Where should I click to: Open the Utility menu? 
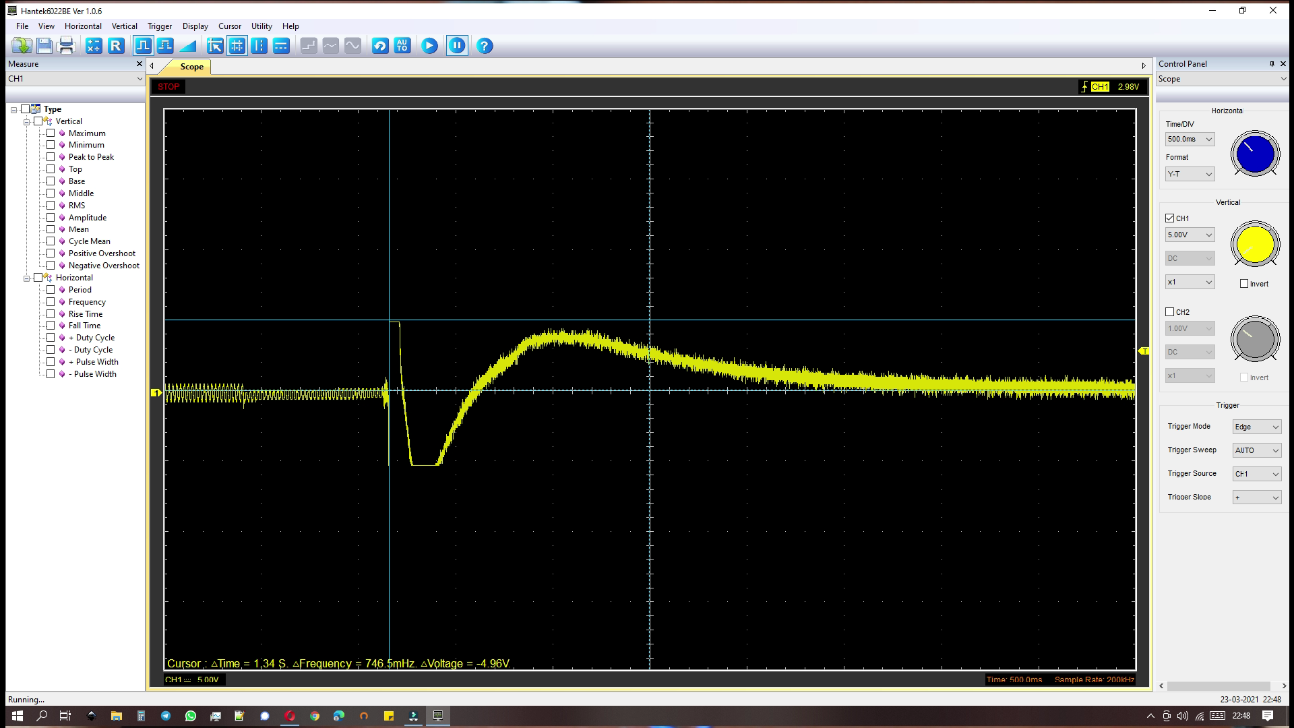(x=261, y=26)
